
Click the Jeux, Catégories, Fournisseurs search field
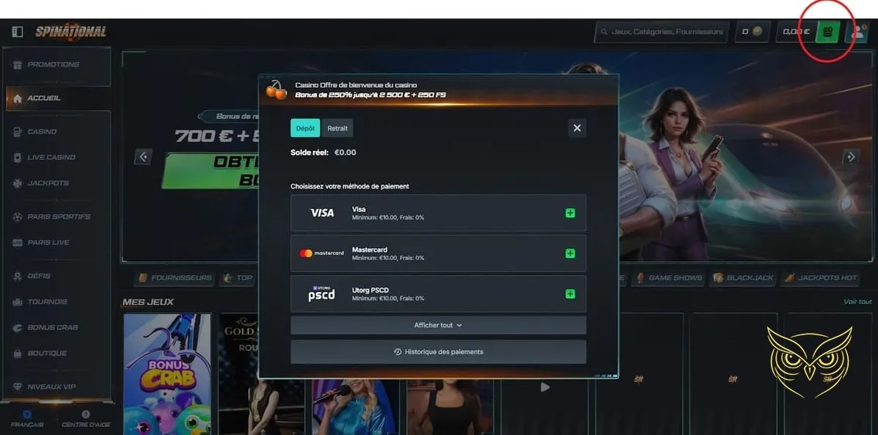click(662, 32)
